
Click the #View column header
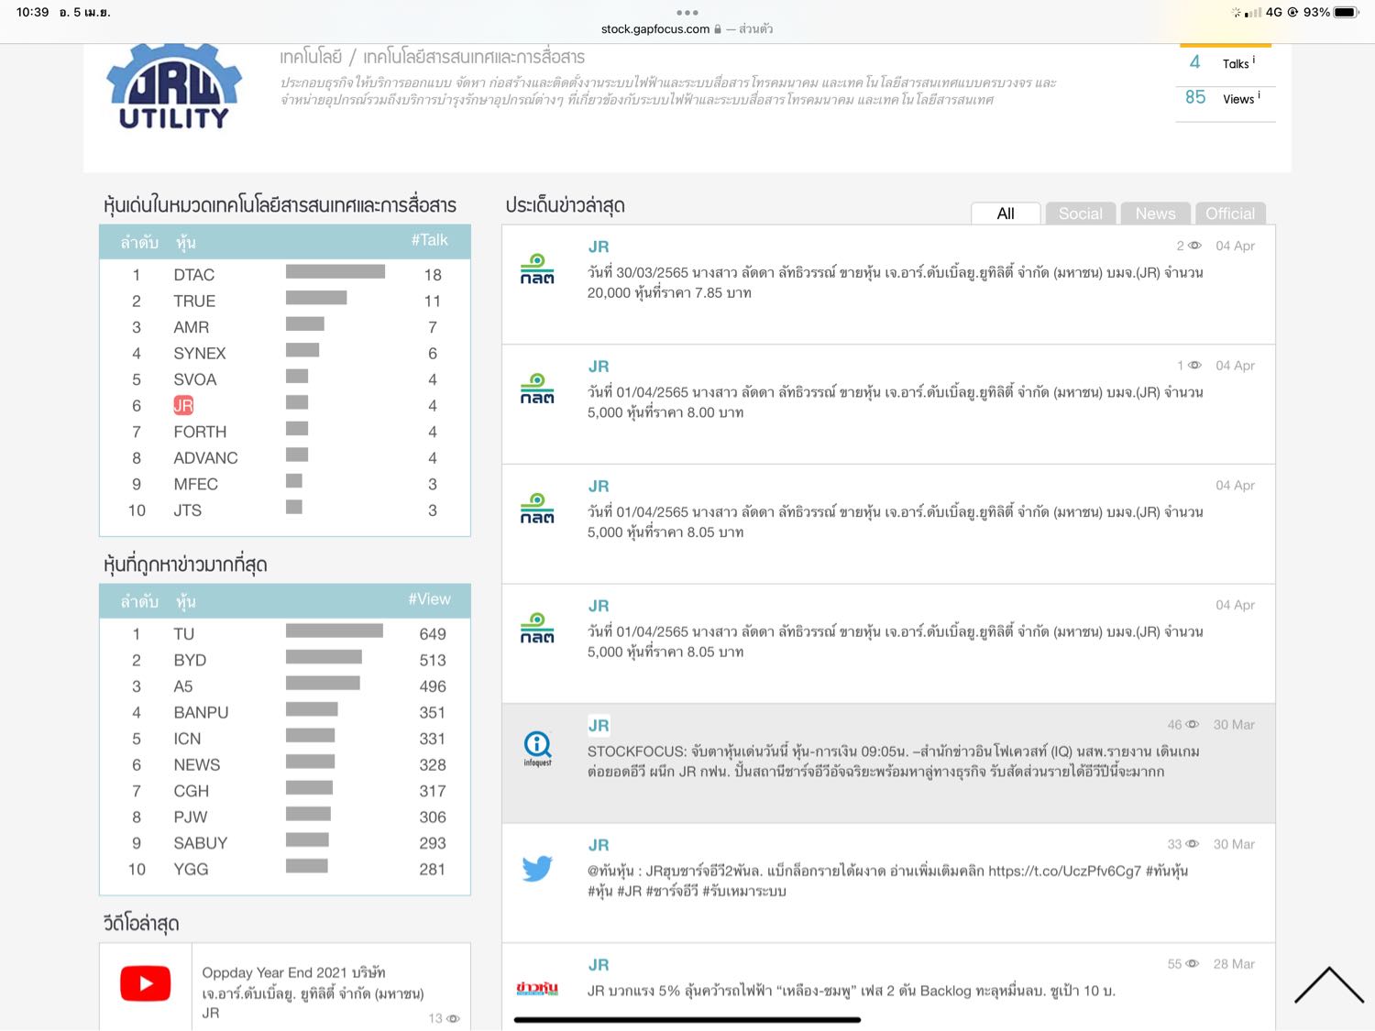pyautogui.click(x=429, y=599)
